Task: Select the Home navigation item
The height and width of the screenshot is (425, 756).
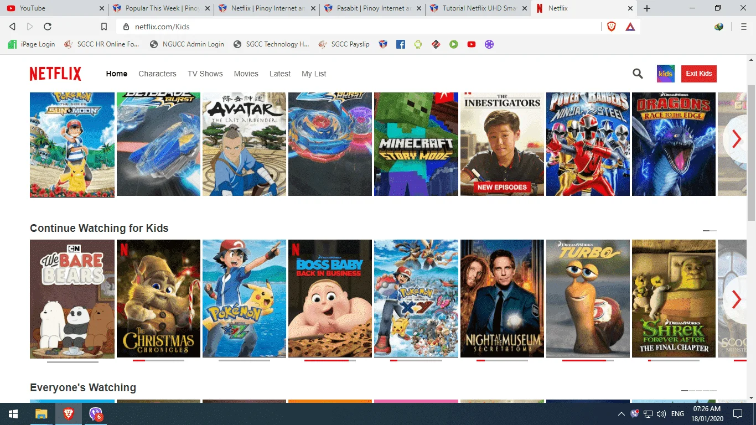Action: (x=117, y=74)
